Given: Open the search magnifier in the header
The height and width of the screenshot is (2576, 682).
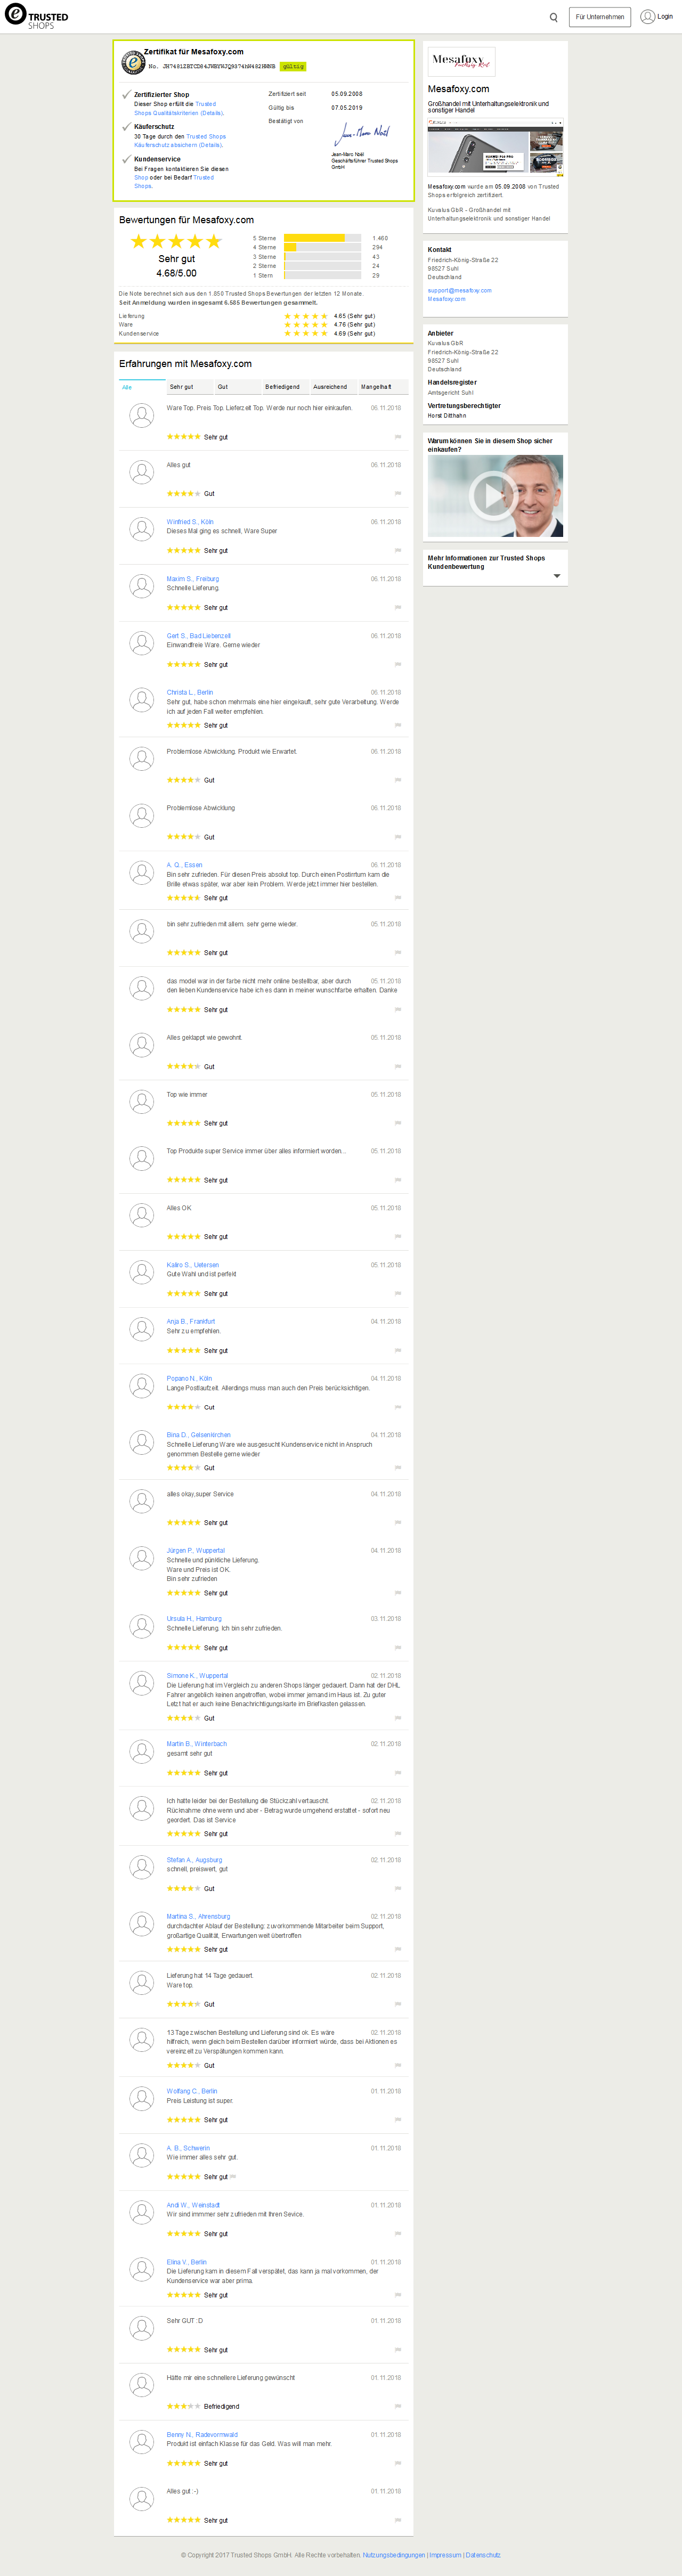Looking at the screenshot, I should (x=553, y=17).
